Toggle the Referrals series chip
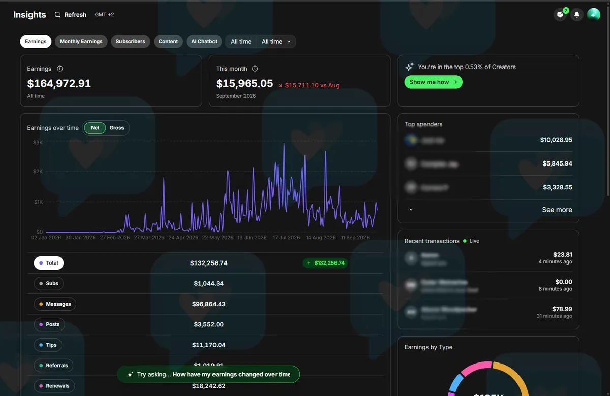The image size is (610, 396). point(53,366)
